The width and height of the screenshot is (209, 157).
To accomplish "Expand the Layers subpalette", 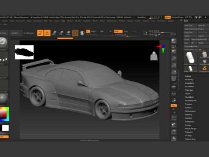I will pos(188,93).
